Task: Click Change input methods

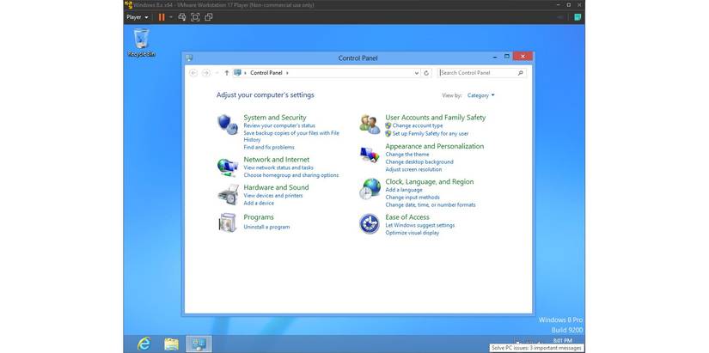Action: click(x=413, y=198)
